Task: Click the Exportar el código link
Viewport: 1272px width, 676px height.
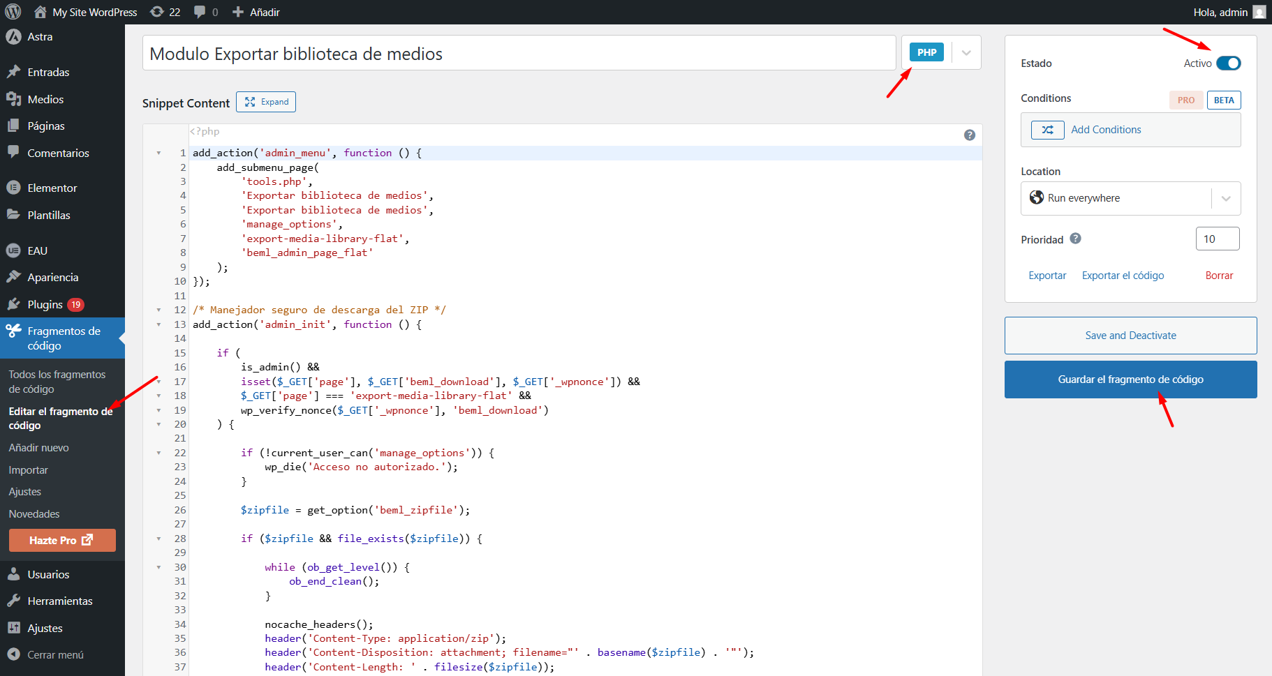Action: tap(1122, 275)
